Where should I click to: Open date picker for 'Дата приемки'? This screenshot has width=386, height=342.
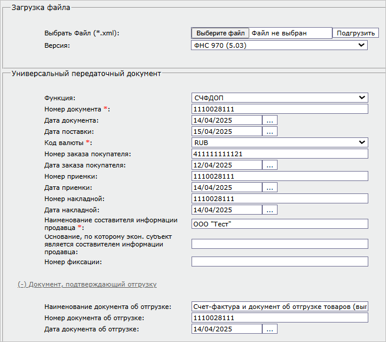270,188
